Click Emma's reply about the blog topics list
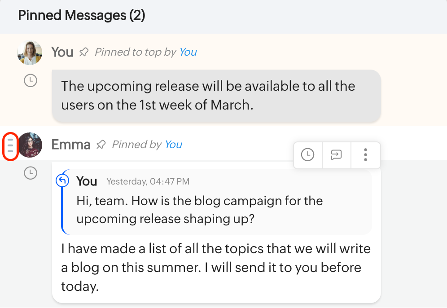This screenshot has height=308, width=447. (215, 267)
